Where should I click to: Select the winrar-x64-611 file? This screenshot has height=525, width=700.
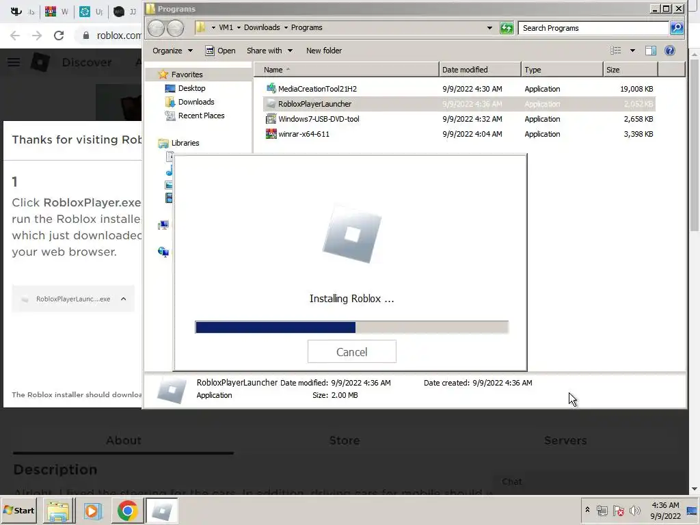pyautogui.click(x=459, y=134)
